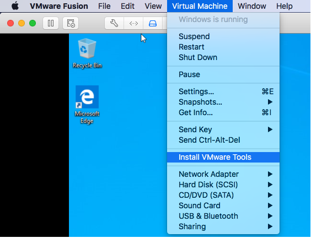
Task: Expand the Network Adapter submenu
Action: 223,174
